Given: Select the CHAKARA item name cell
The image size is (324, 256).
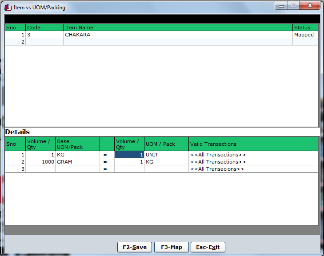Looking at the screenshot, I should point(178,35).
